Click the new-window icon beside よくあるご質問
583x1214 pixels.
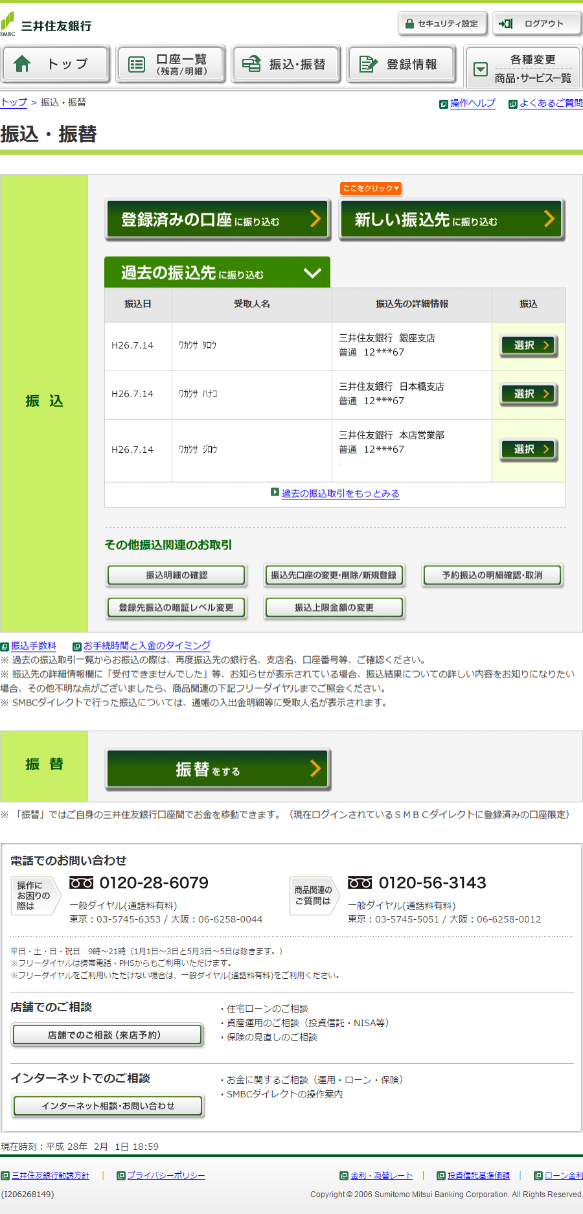click(513, 104)
